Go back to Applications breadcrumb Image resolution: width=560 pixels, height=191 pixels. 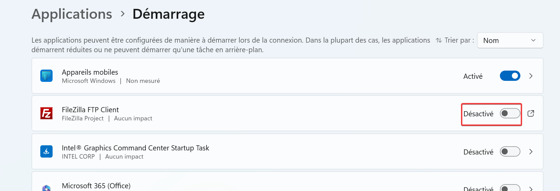click(72, 14)
